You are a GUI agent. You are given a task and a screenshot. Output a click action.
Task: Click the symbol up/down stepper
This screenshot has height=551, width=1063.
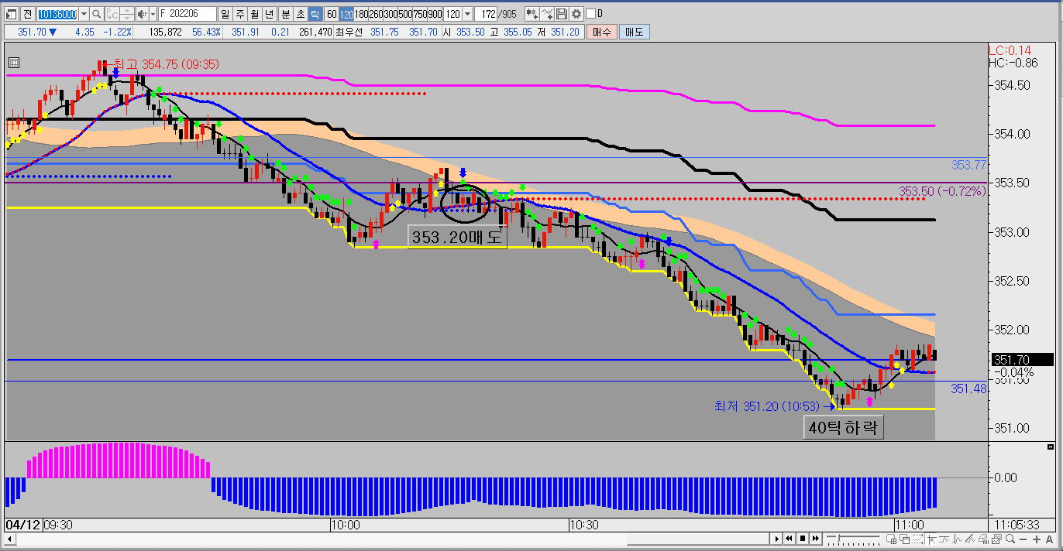click(127, 14)
